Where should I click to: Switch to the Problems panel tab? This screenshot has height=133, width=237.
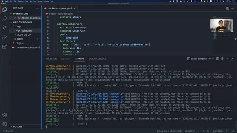[51, 59]
